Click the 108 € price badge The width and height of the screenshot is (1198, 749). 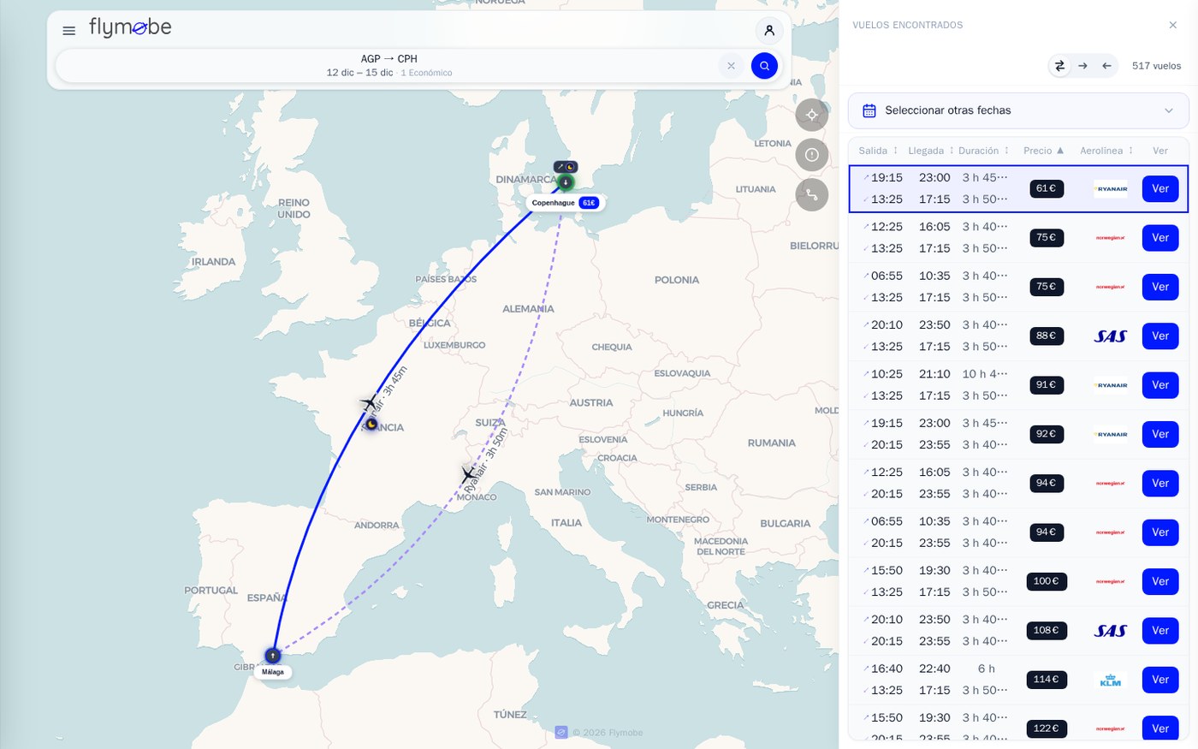(x=1047, y=631)
